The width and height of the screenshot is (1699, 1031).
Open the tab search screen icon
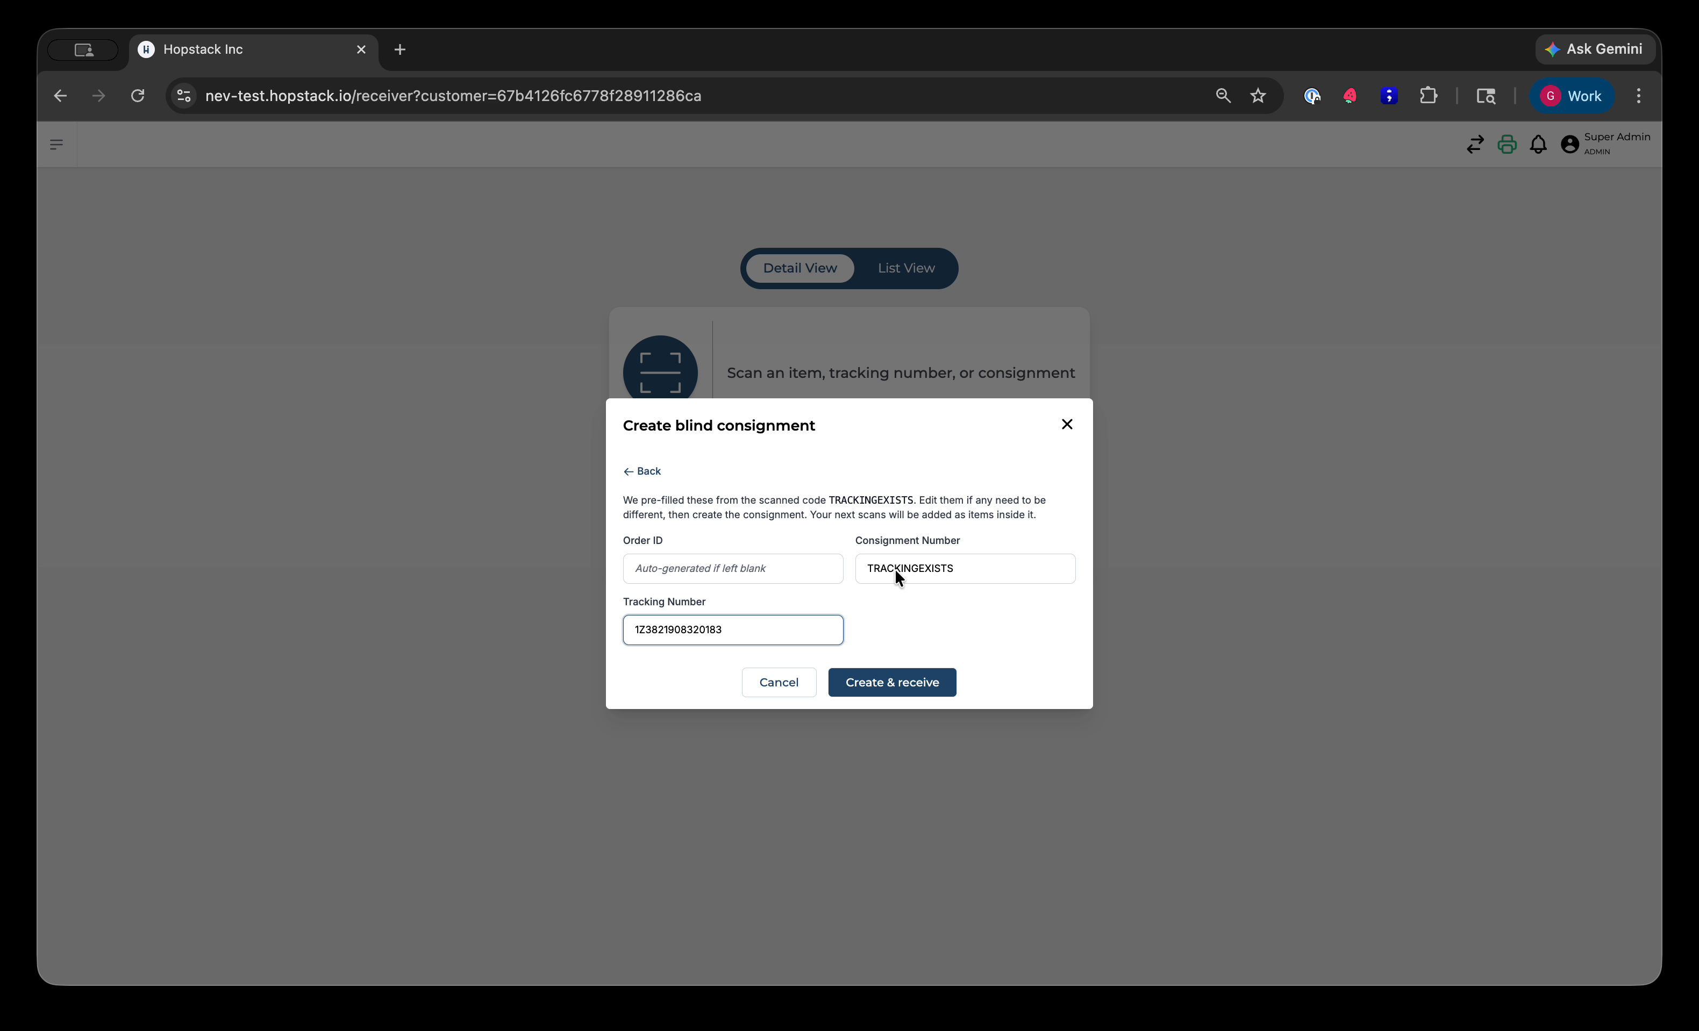pyautogui.click(x=1486, y=96)
